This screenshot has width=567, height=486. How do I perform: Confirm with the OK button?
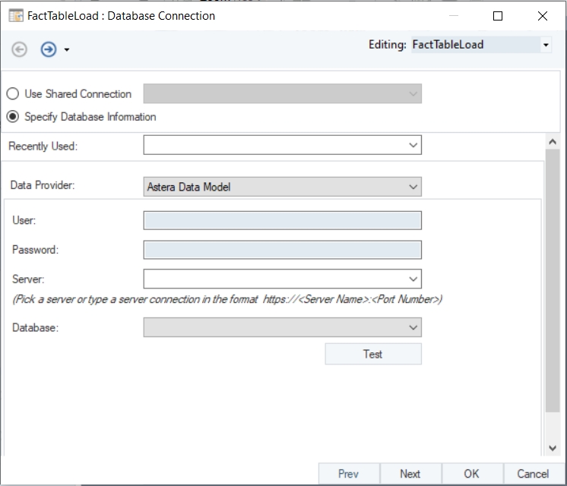471,473
